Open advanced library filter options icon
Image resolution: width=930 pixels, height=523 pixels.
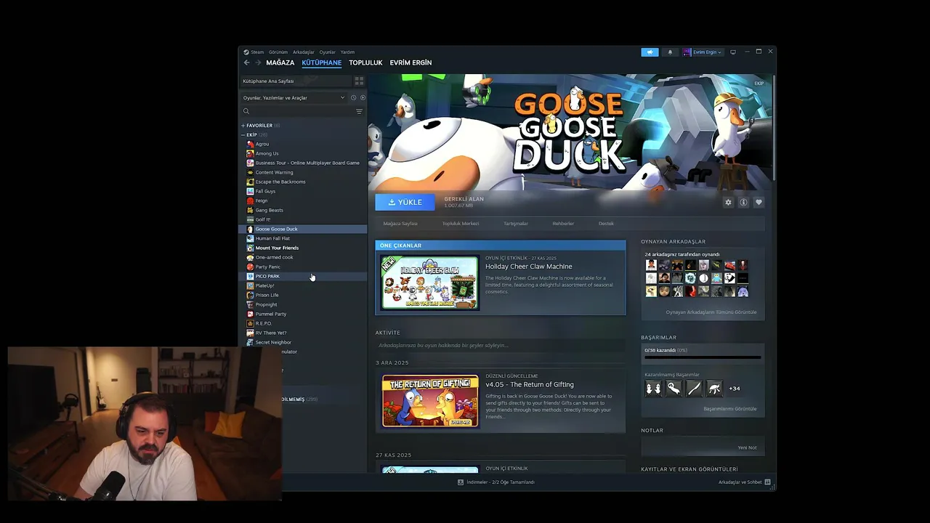[x=359, y=111]
